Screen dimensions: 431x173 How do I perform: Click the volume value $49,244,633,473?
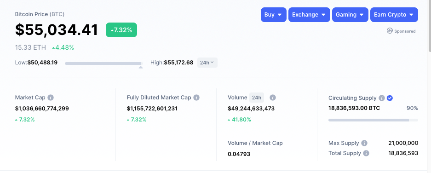[x=251, y=109]
